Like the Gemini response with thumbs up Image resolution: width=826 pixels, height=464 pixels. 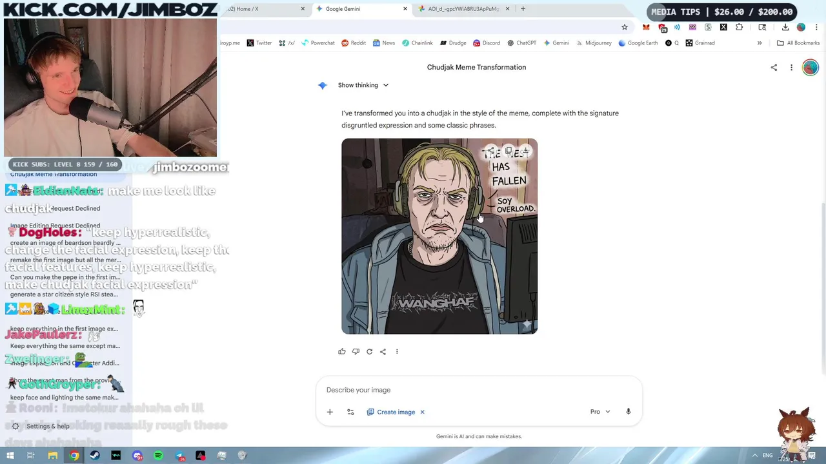point(342,351)
